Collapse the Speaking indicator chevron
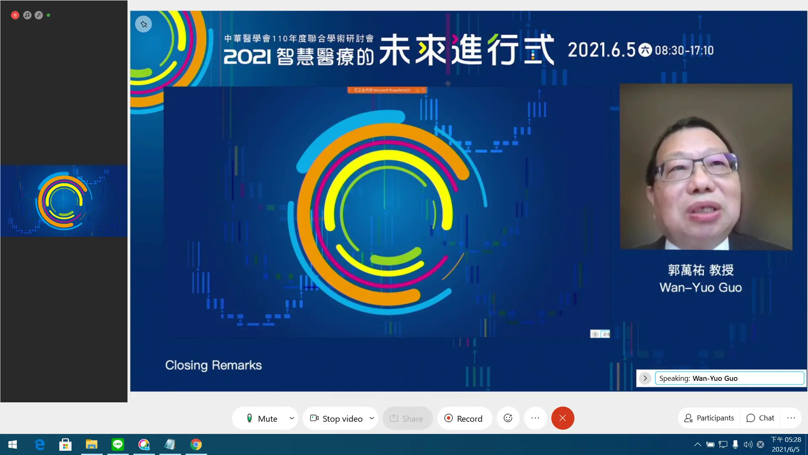Viewport: 808px width, 455px height. click(645, 378)
